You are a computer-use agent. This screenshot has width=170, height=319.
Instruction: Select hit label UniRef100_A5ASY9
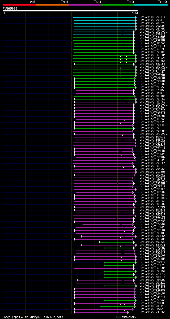point(152,178)
